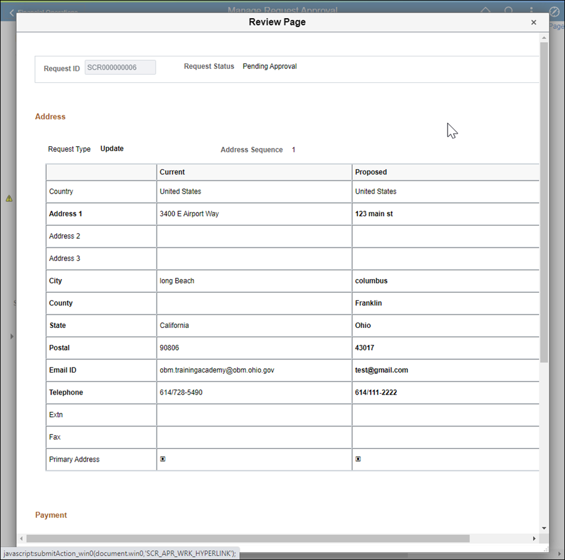
Task: Click the horizontal scrollbar left arrow
Action: tap(21, 539)
